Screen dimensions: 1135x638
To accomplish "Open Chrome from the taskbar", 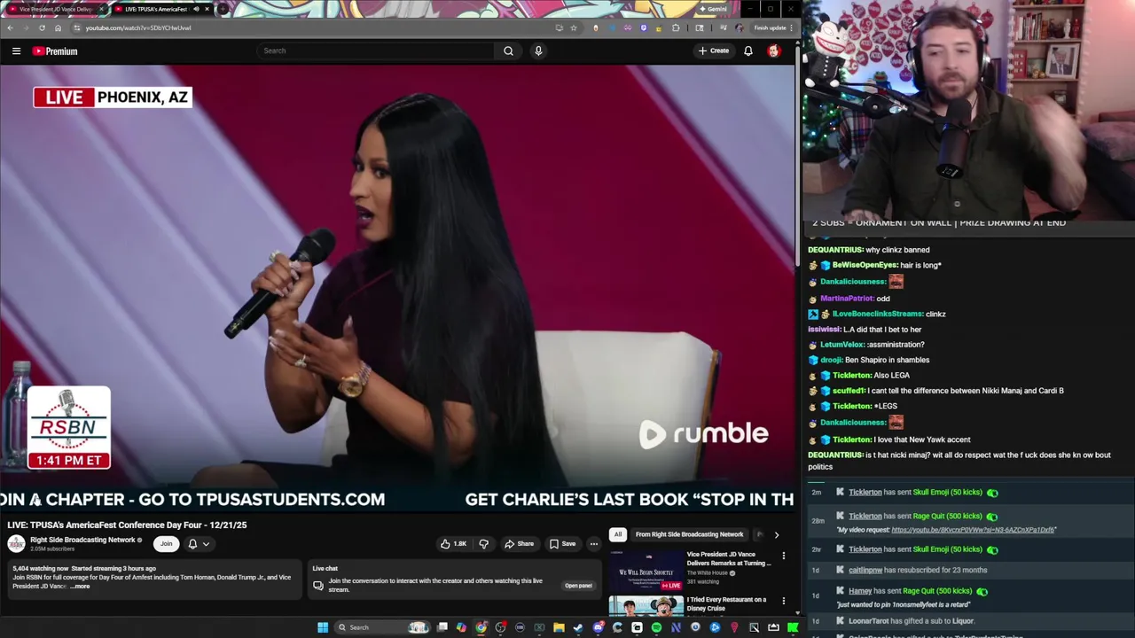I will coord(481,627).
